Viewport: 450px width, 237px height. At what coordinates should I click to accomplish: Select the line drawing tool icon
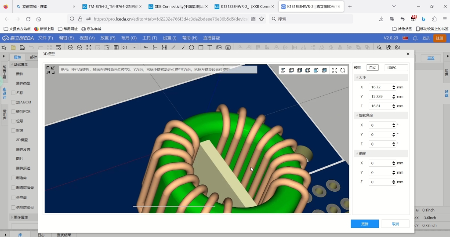(173, 47)
